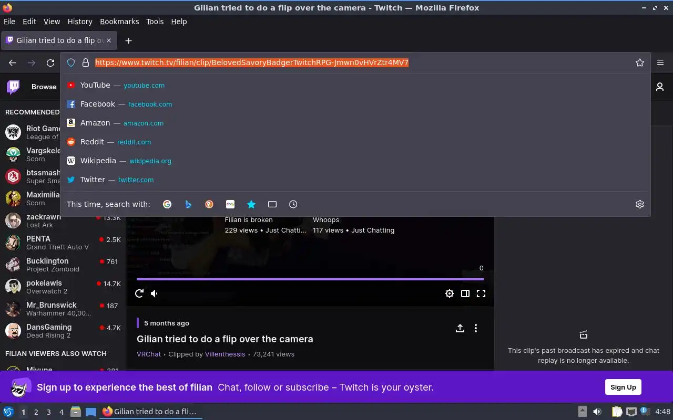Go back with the browser back arrow
This screenshot has width=673, height=420.
13,62
